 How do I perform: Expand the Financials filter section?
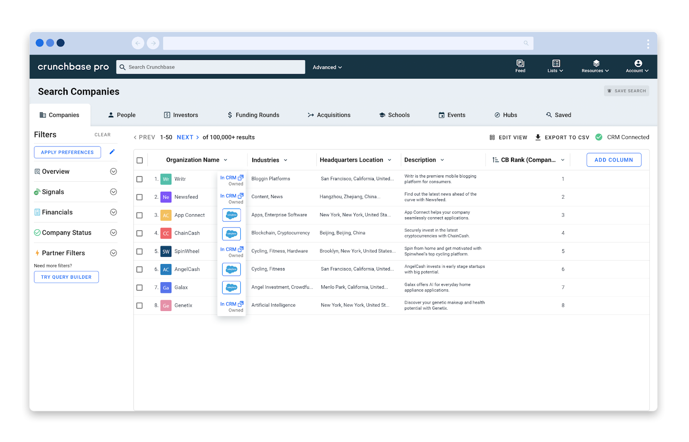point(114,212)
